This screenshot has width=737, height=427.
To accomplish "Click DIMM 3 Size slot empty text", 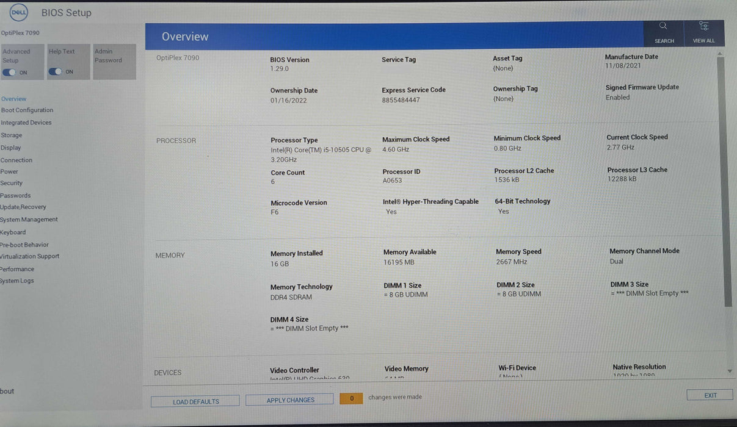I will click(649, 293).
